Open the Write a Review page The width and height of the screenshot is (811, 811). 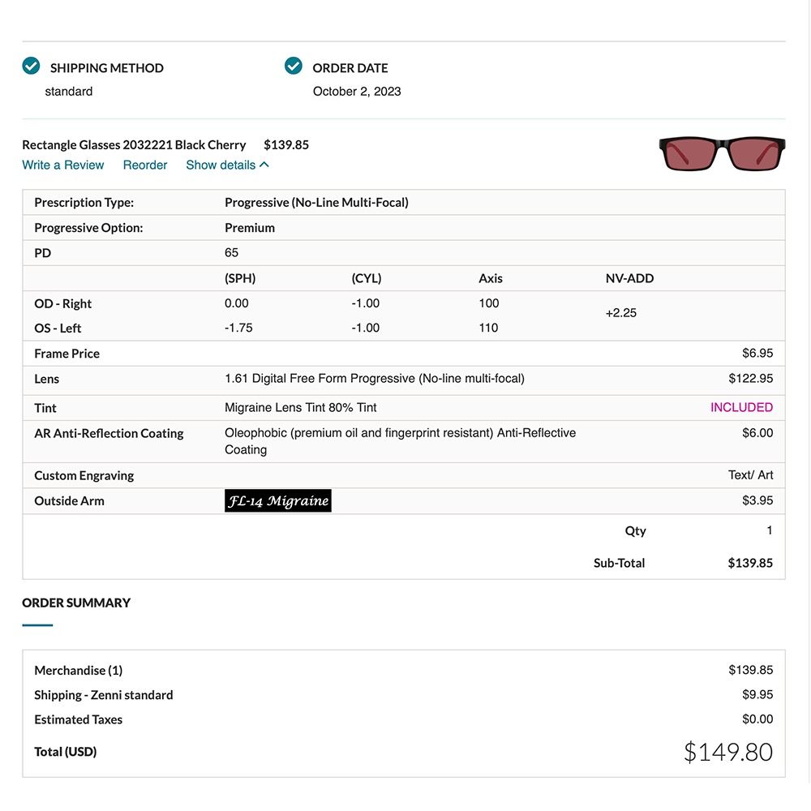tap(62, 165)
